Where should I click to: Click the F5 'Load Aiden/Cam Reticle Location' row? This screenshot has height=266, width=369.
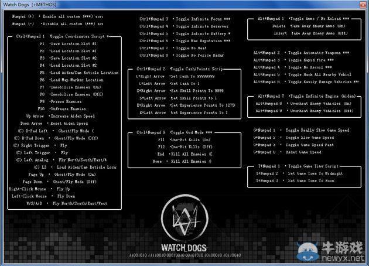click(x=79, y=73)
